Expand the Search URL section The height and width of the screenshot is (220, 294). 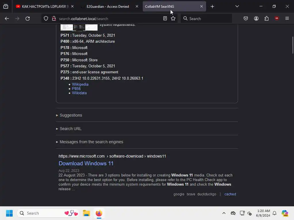tap(69, 129)
